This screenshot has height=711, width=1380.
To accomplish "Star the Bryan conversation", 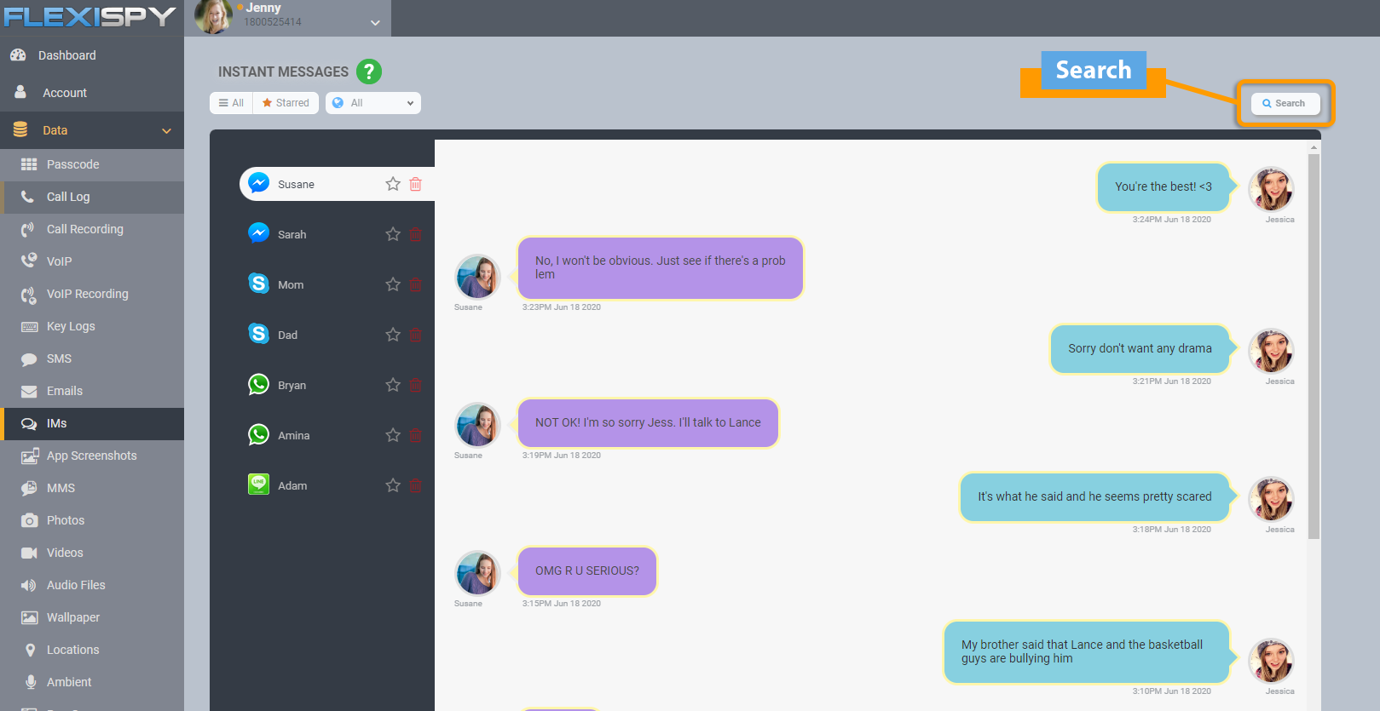I will tap(393, 385).
